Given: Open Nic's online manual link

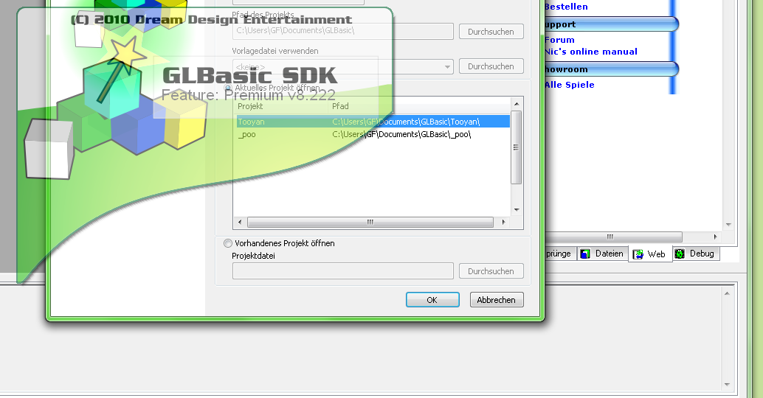Looking at the screenshot, I should pos(591,52).
